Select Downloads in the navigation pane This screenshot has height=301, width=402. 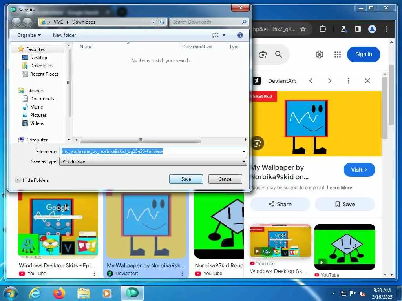pyautogui.click(x=42, y=66)
